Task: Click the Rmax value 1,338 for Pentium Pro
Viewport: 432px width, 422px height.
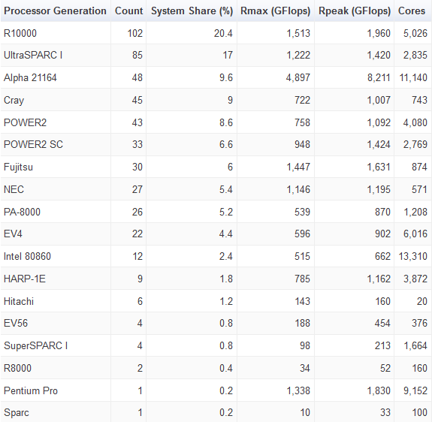Action: click(298, 391)
